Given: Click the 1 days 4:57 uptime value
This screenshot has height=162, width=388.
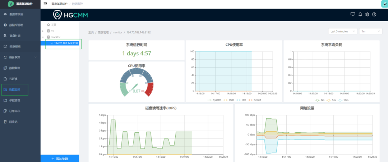Looking at the screenshot, I should [x=137, y=53].
